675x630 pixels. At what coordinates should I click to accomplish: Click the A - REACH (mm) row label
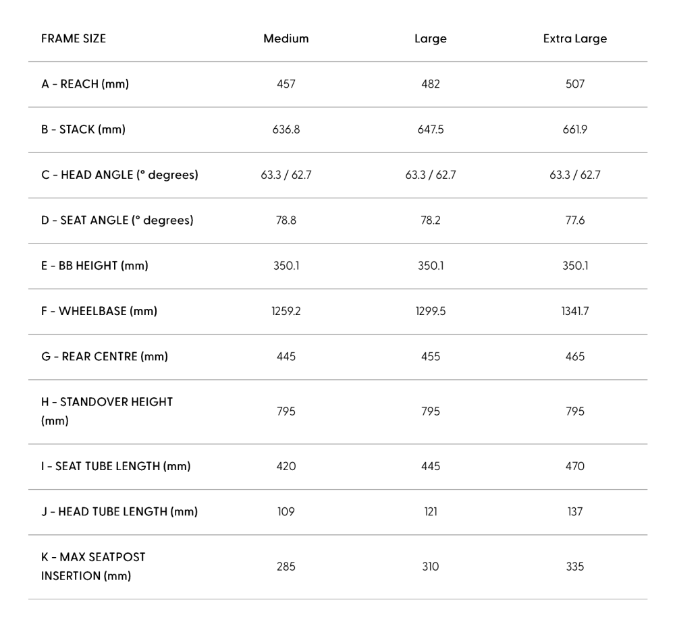pos(85,84)
